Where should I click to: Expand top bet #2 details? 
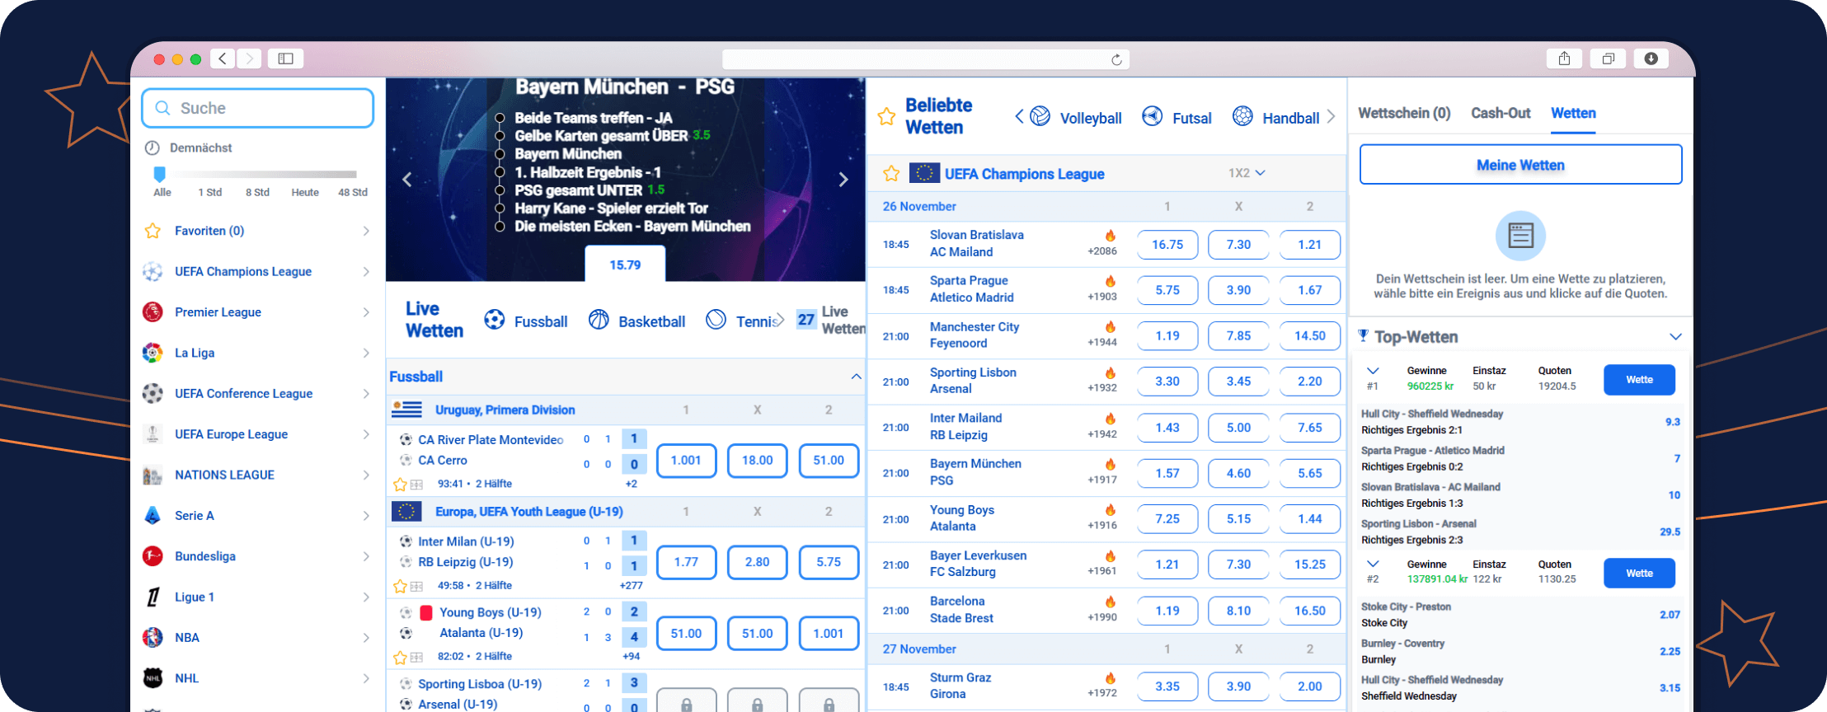(1373, 564)
